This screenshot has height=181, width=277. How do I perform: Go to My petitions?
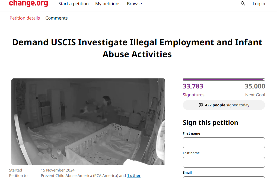pos(108,4)
